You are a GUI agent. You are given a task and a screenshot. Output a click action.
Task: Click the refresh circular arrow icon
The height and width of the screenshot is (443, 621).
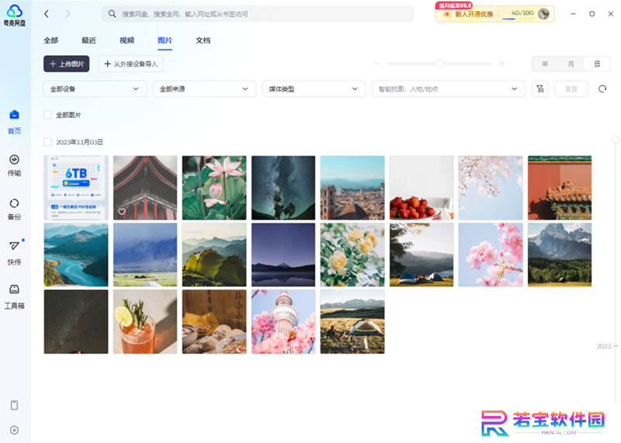[x=602, y=88]
